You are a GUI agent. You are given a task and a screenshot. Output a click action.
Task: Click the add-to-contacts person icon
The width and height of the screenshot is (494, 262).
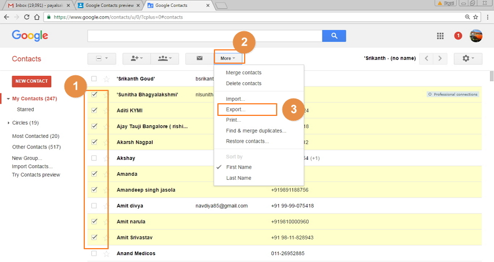click(137, 59)
